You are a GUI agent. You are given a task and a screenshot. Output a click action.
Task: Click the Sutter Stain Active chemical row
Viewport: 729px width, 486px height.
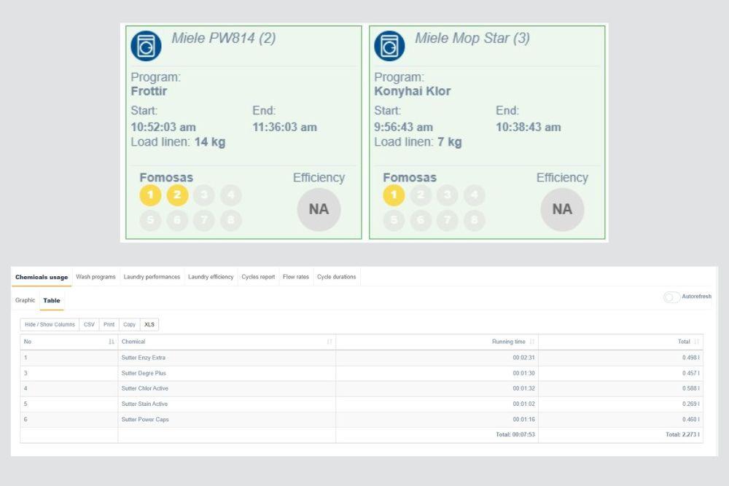point(362,404)
